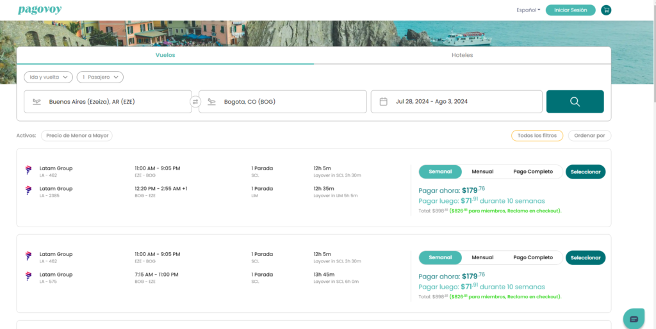The height and width of the screenshot is (329, 656).
Task: Select Mensual payment in first result
Action: [x=482, y=172]
